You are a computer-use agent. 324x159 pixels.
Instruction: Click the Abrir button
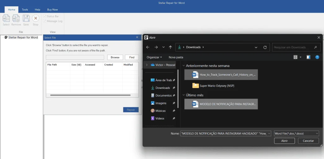click(284, 141)
